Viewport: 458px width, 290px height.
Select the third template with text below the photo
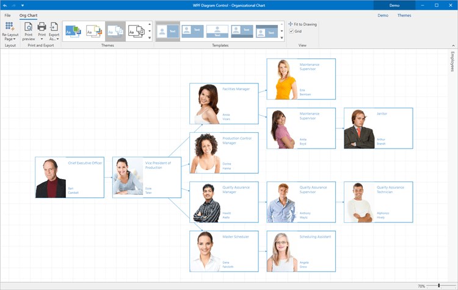click(x=217, y=31)
